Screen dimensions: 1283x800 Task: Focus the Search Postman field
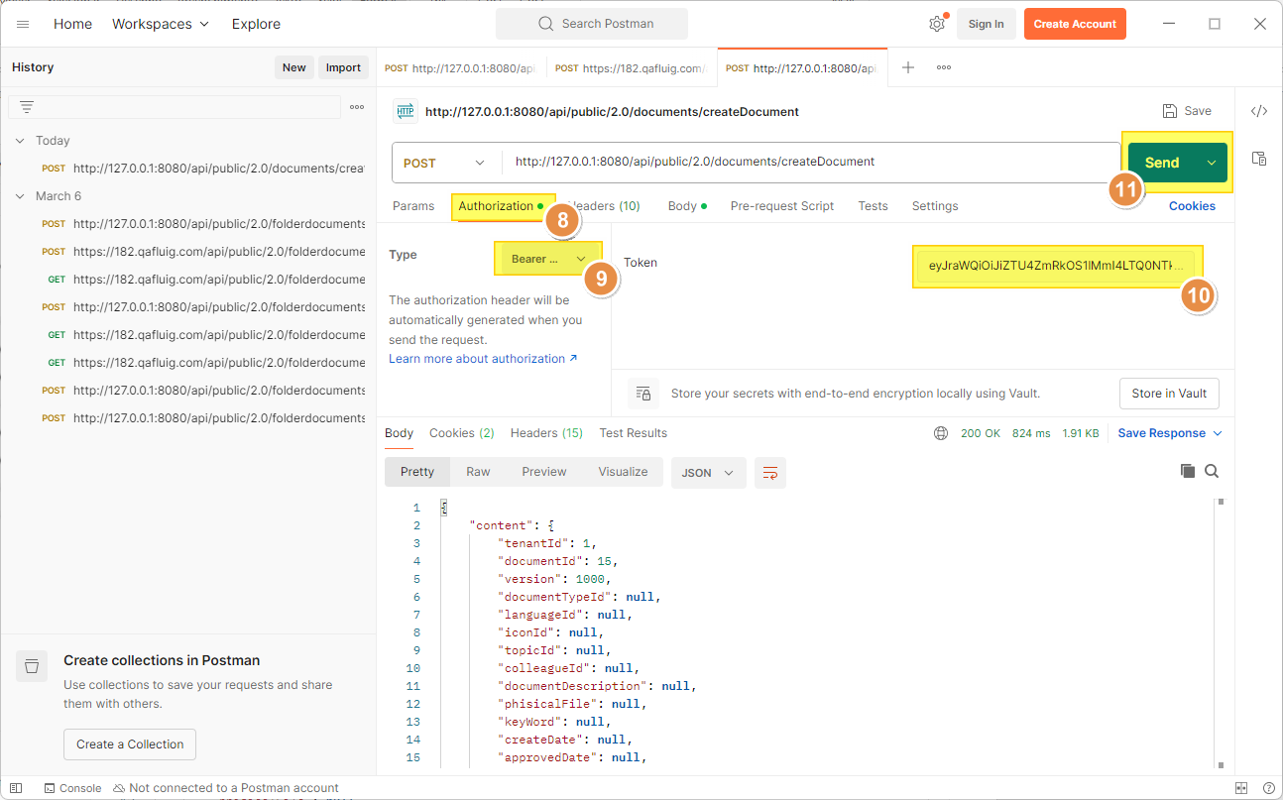click(x=592, y=24)
